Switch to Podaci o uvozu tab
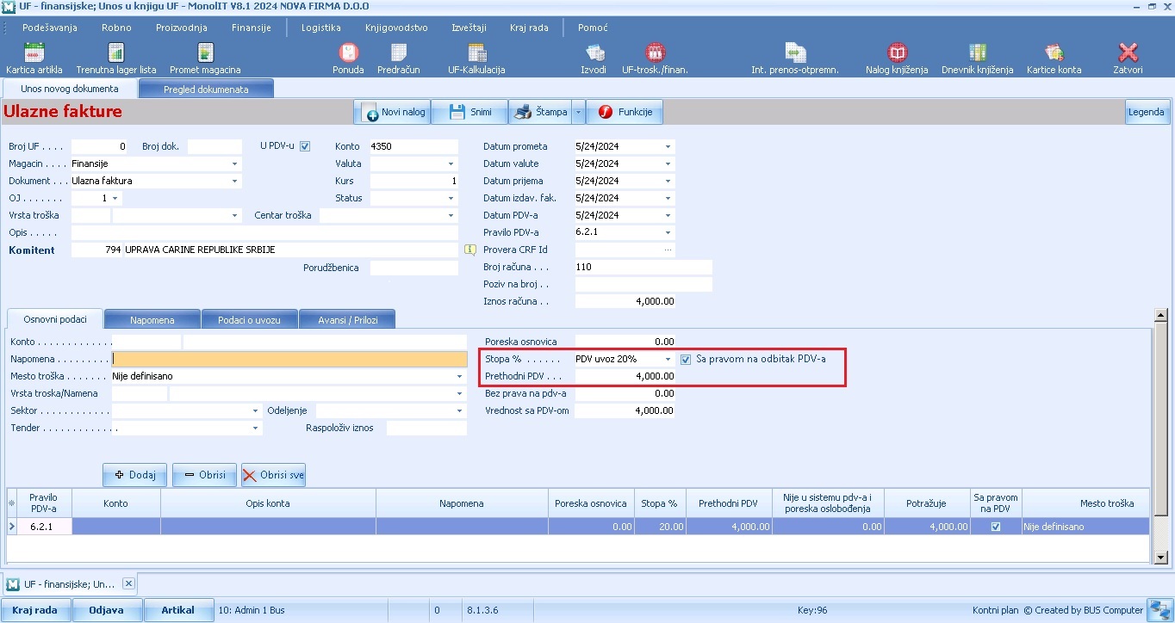 tap(250, 320)
